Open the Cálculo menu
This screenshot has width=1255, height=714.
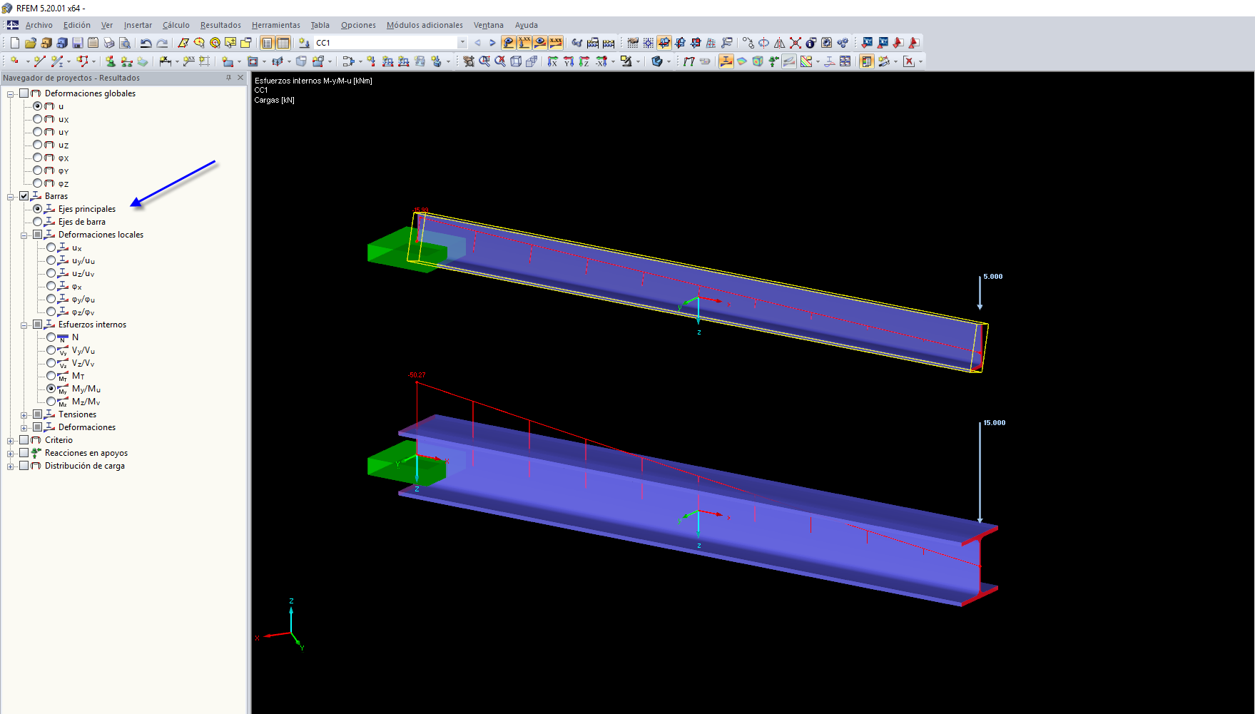coord(176,25)
